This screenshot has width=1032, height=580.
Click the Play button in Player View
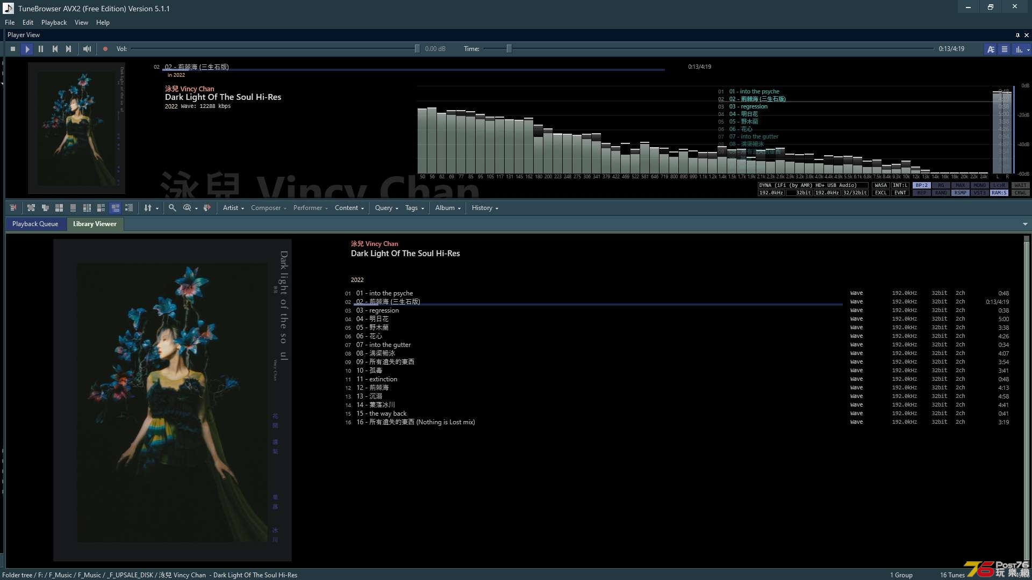[x=27, y=49]
